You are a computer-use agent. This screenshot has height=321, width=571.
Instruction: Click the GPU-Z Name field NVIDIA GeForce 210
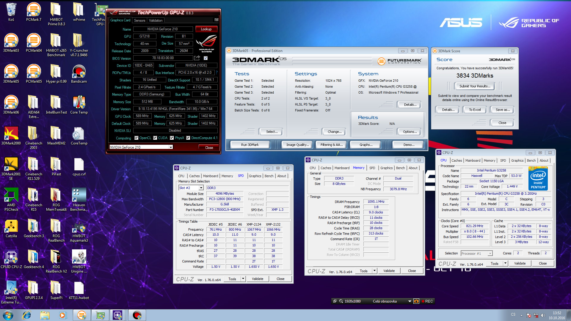point(163,29)
